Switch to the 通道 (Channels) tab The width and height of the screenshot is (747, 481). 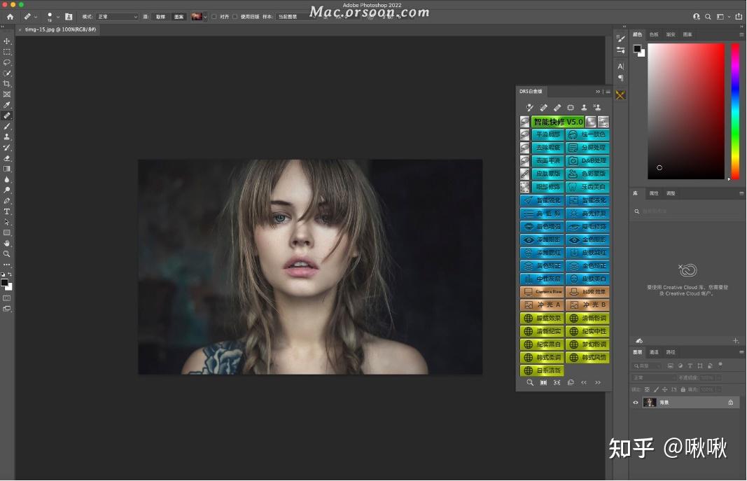tap(654, 352)
